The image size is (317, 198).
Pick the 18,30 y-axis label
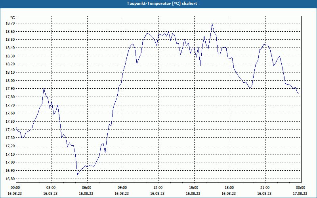click(10, 56)
